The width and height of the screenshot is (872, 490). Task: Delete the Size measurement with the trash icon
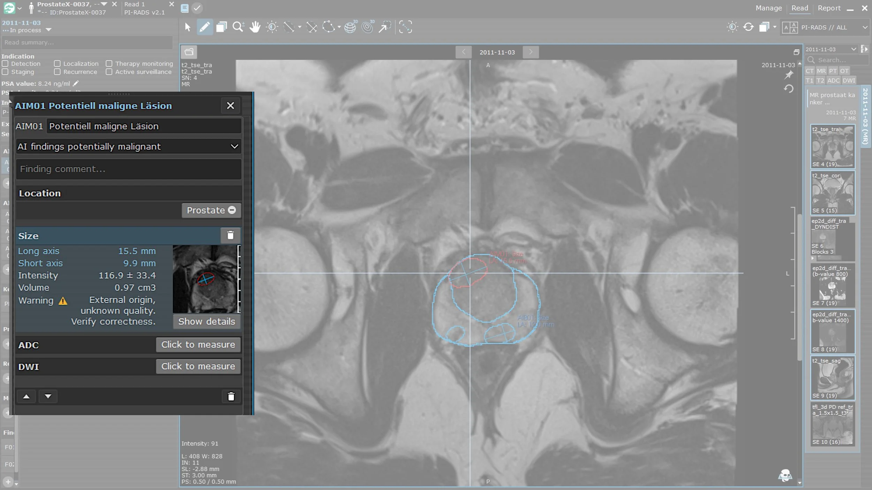coord(230,236)
